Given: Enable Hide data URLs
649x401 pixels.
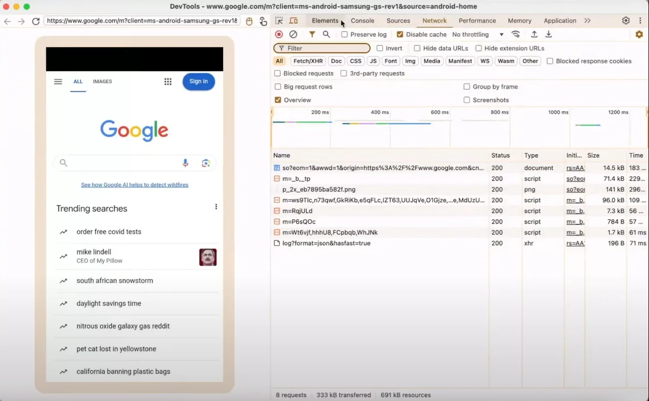Looking at the screenshot, I should click(x=417, y=48).
